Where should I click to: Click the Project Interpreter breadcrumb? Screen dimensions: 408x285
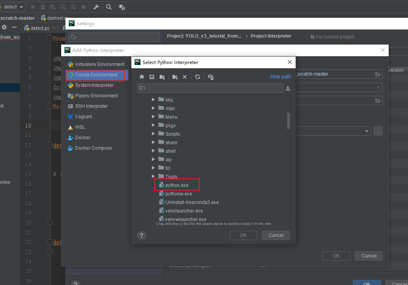pyautogui.click(x=270, y=36)
